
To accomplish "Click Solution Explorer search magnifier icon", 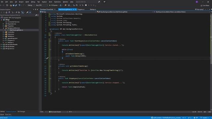I will [x=36, y=15].
